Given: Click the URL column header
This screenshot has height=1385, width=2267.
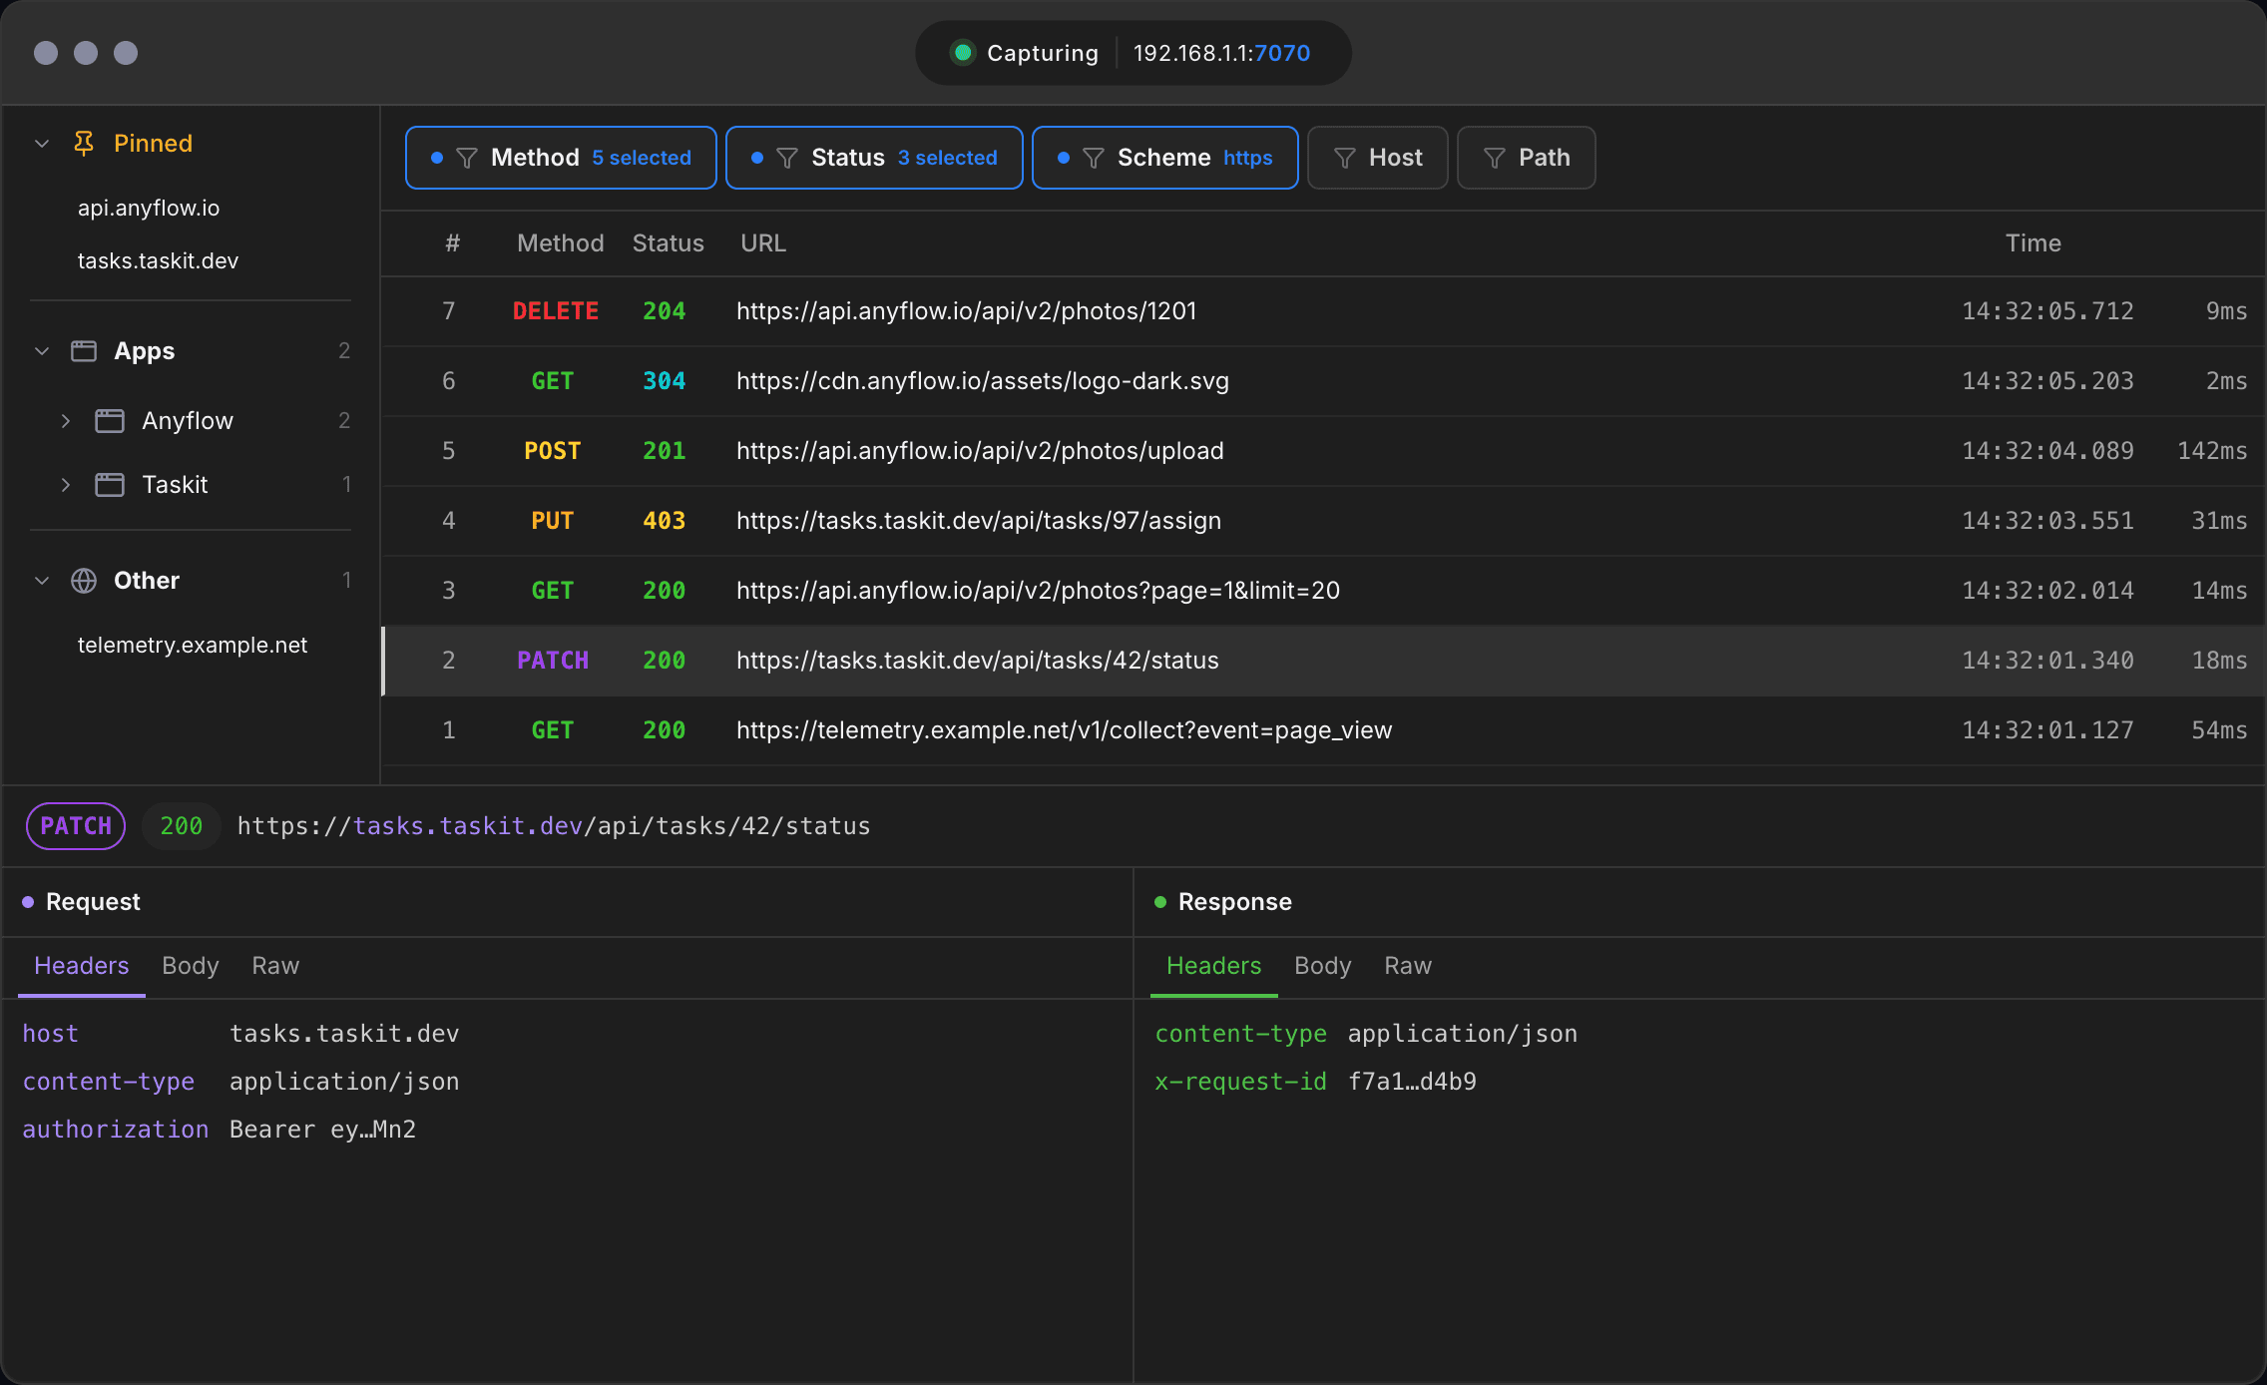Looking at the screenshot, I should (x=763, y=243).
